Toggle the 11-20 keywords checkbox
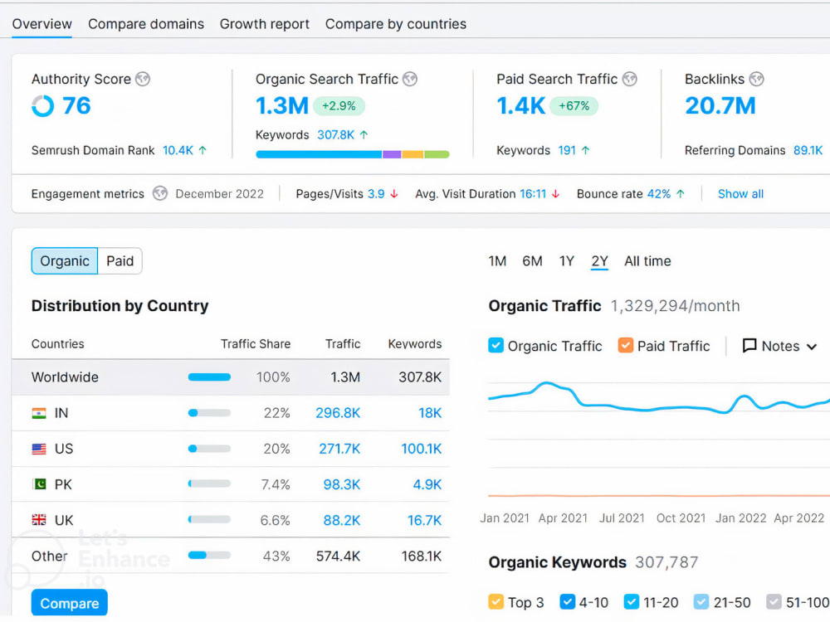 pyautogui.click(x=631, y=601)
